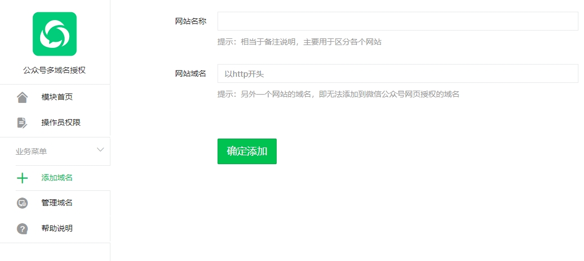The image size is (584, 261).
Task: Open the 帮助说明 menu label
Action: pyautogui.click(x=57, y=228)
